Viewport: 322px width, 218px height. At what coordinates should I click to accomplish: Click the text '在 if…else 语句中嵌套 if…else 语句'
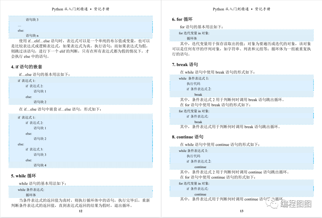50,109
